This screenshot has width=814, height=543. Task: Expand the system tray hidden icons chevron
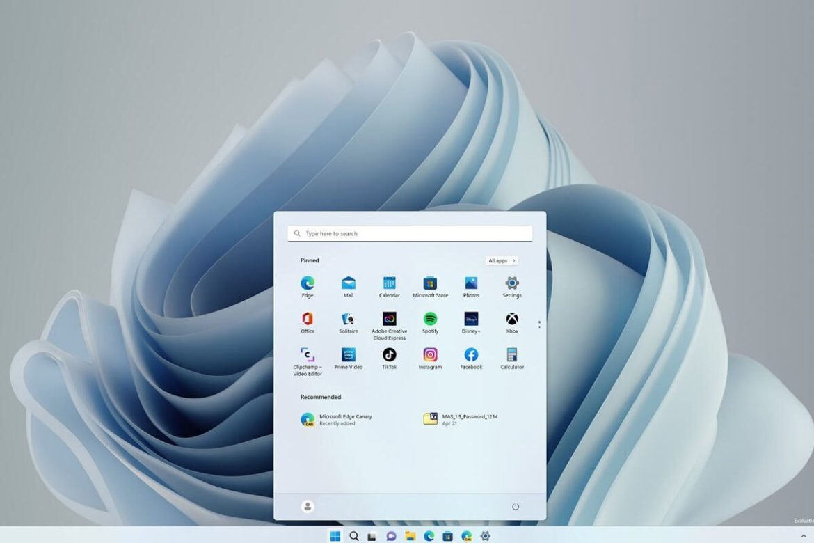804,536
